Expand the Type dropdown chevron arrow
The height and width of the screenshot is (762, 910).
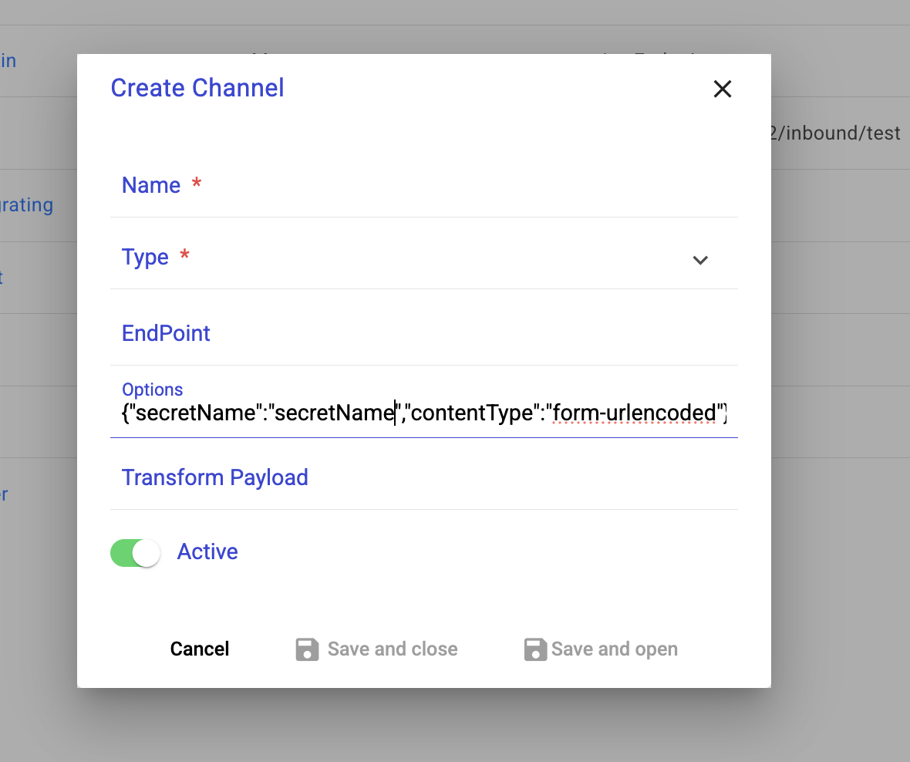pyautogui.click(x=699, y=260)
